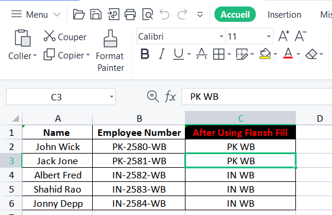
Task: Expand the Coller paste options arrow
Action: pos(35,56)
